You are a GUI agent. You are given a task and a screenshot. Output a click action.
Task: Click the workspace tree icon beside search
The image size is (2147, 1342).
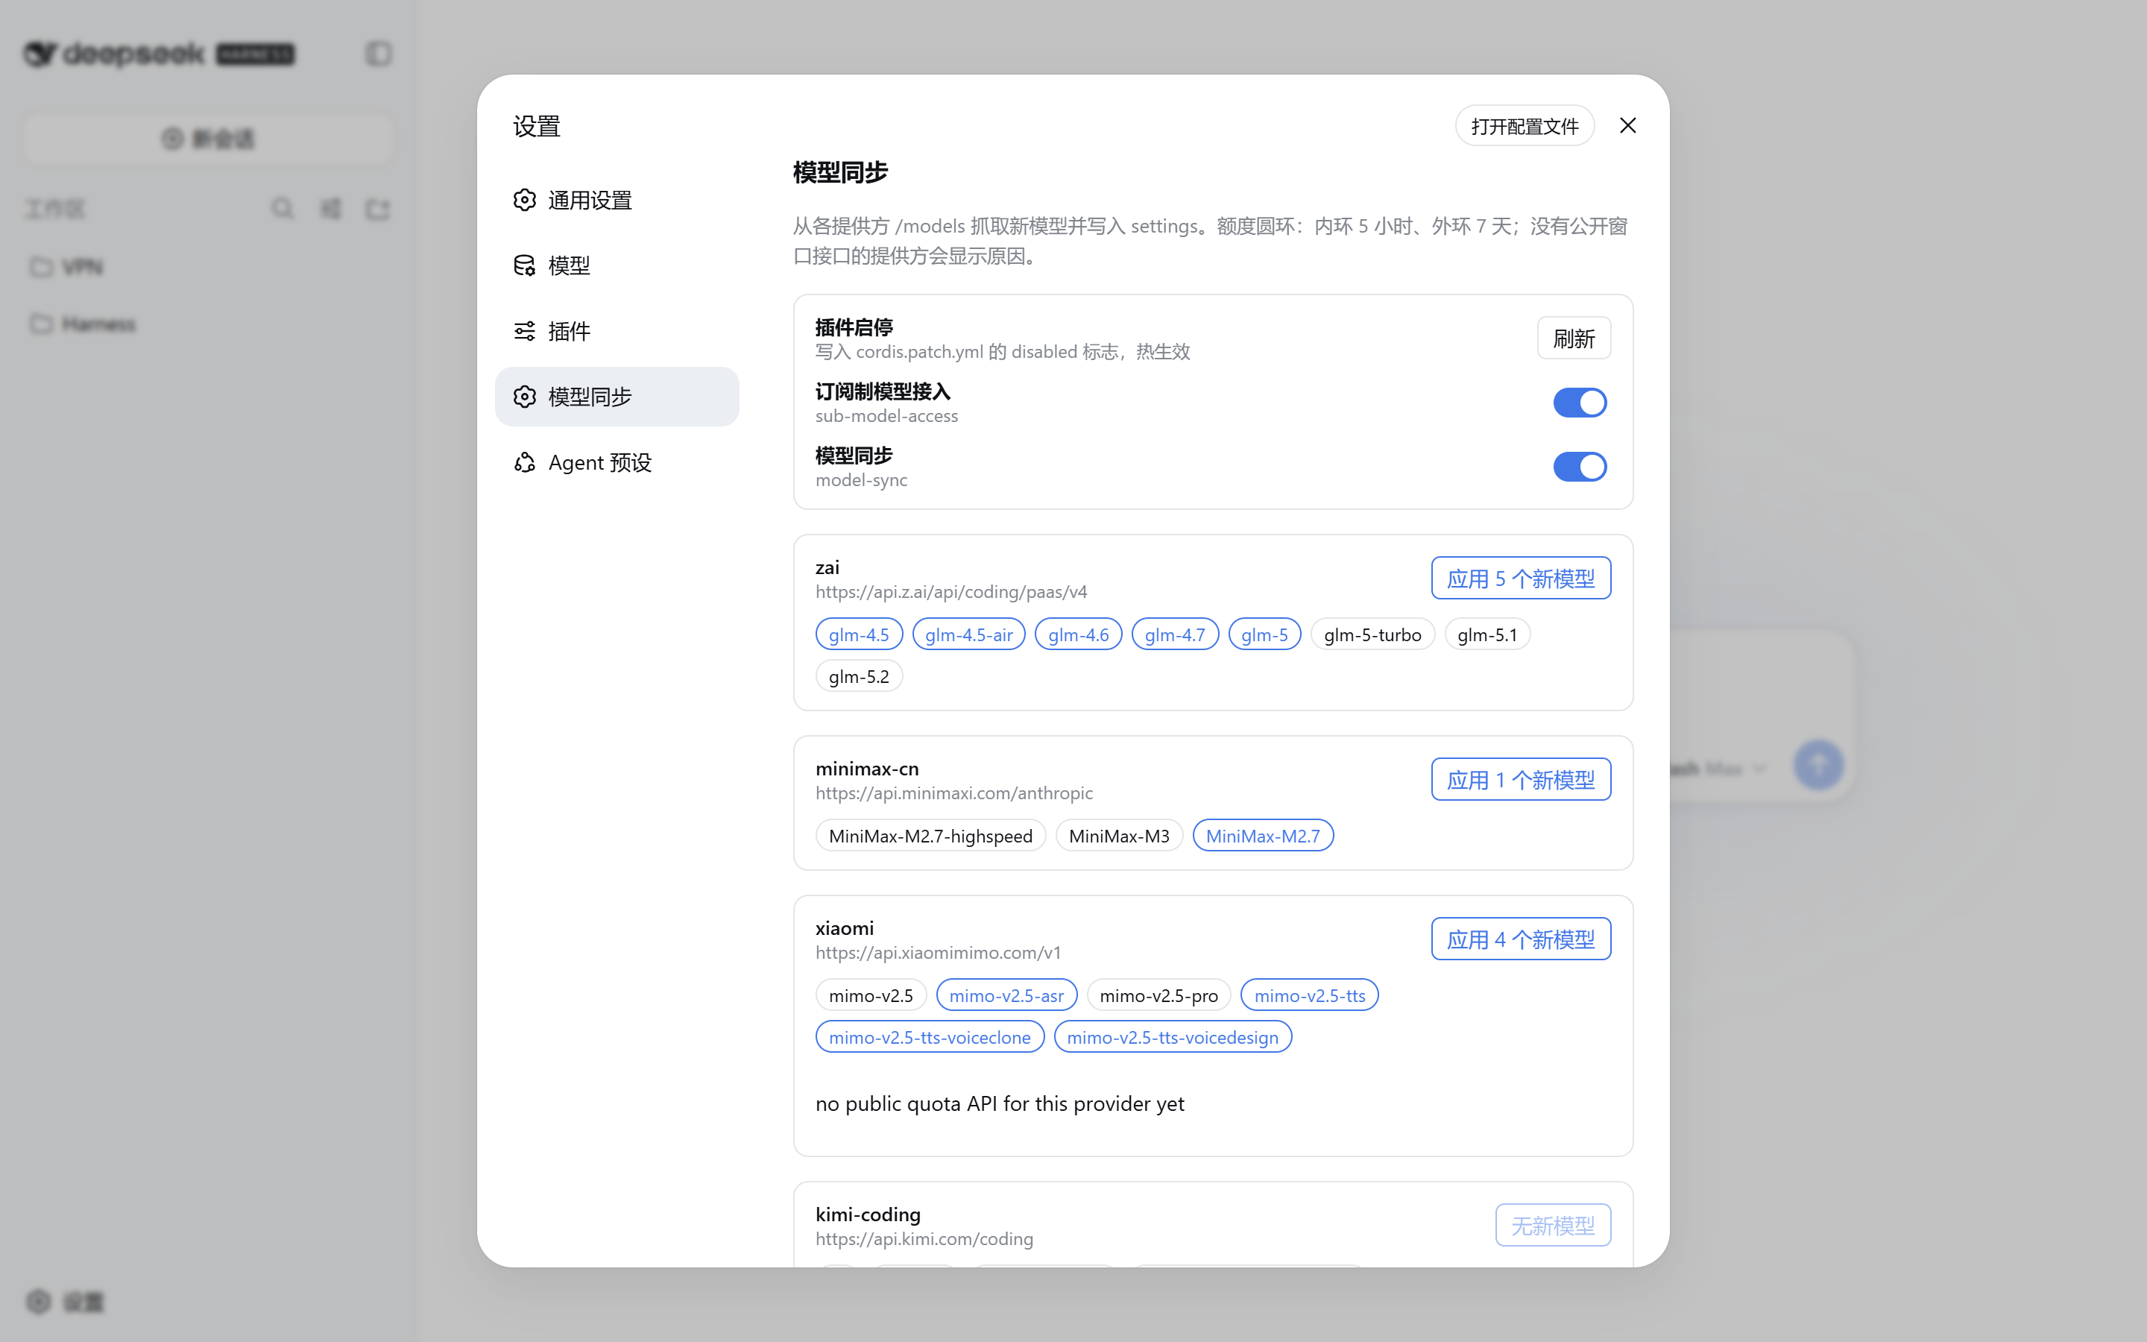[331, 209]
